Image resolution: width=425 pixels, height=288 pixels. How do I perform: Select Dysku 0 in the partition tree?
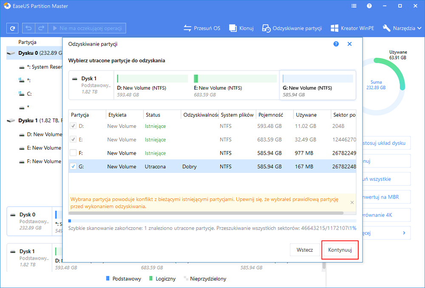tap(35, 53)
